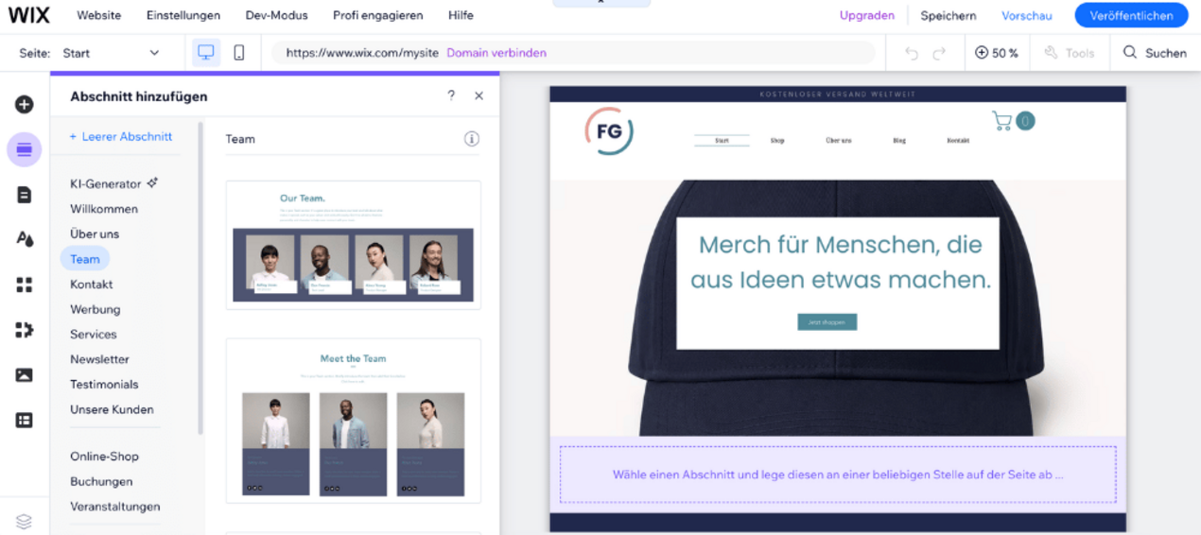This screenshot has height=535, width=1201.
Task: Click the Blog nav item on site
Action: pyautogui.click(x=899, y=140)
